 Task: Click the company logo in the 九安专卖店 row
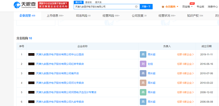31,102
